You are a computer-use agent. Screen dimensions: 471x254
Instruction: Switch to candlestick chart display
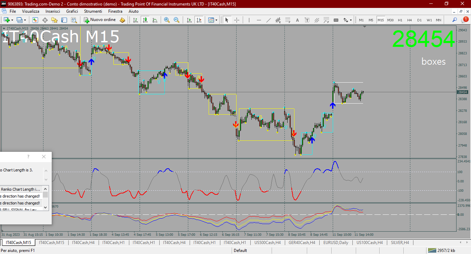pyautogui.click(x=145, y=20)
